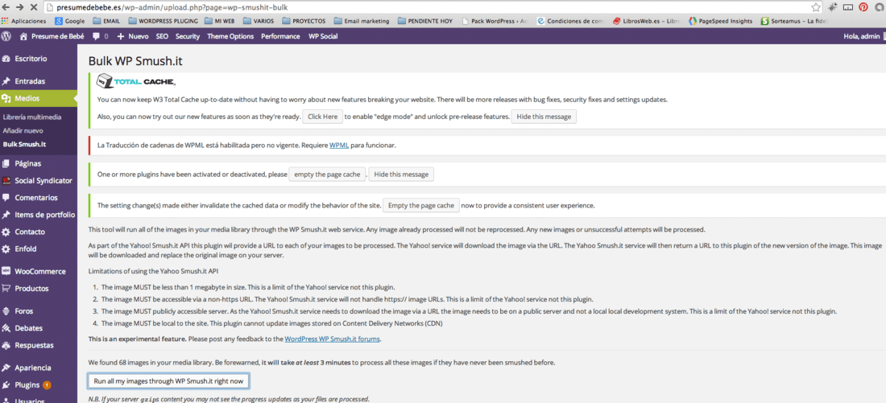Click the W3 Total Cache logo
This screenshot has height=403, width=886.
(136, 81)
